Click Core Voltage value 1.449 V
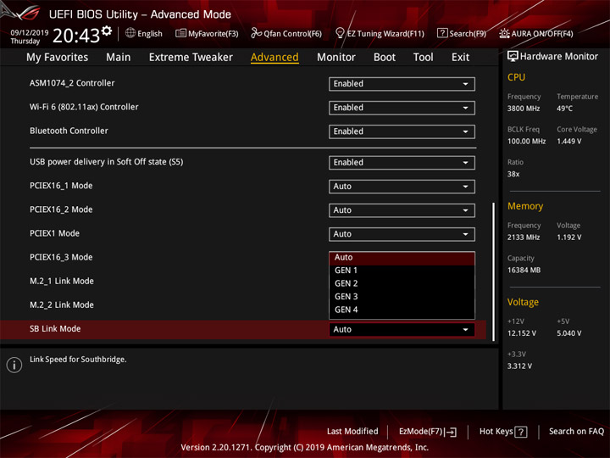Viewport: 610px width, 458px height. coord(568,142)
